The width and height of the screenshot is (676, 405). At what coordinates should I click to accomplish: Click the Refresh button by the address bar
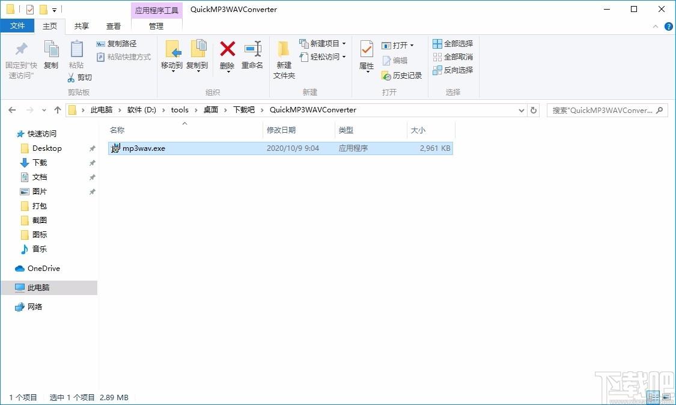point(534,110)
